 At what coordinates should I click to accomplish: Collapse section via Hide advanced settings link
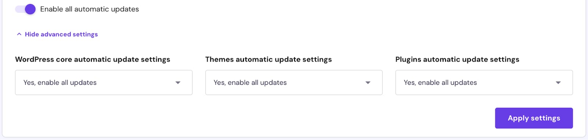(57, 34)
